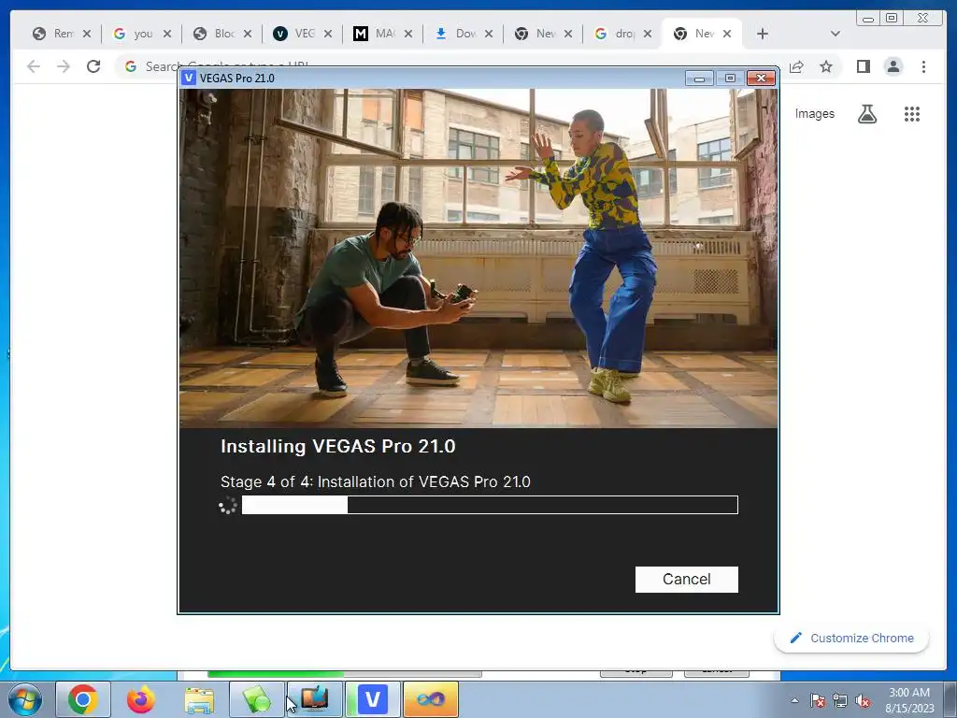Expand the Chrome tab search dropdown
Viewport: 957px width, 718px height.
pyautogui.click(x=836, y=34)
